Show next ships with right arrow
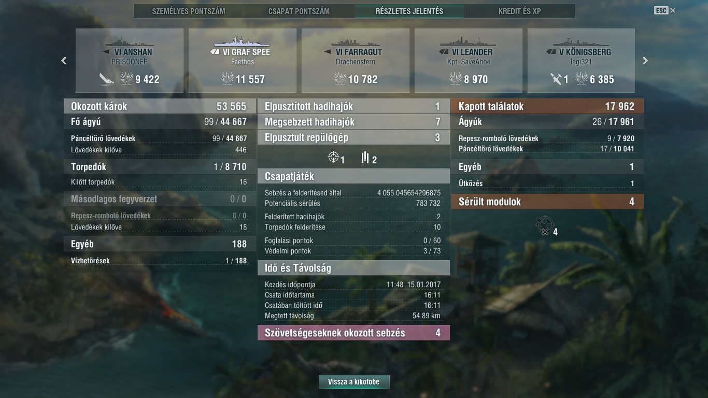Viewport: 708px width, 398px height. point(645,61)
